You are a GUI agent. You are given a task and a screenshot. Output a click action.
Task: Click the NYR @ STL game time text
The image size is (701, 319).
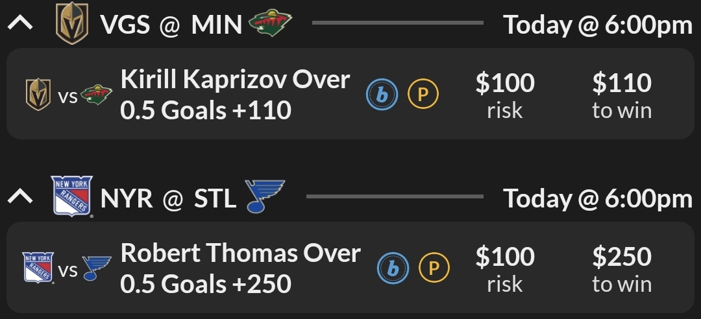tap(598, 198)
